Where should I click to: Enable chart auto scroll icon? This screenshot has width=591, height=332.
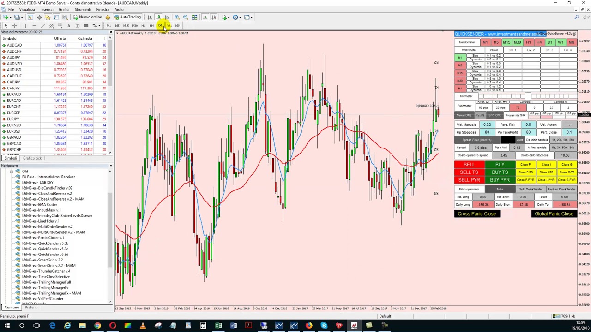coord(205,17)
